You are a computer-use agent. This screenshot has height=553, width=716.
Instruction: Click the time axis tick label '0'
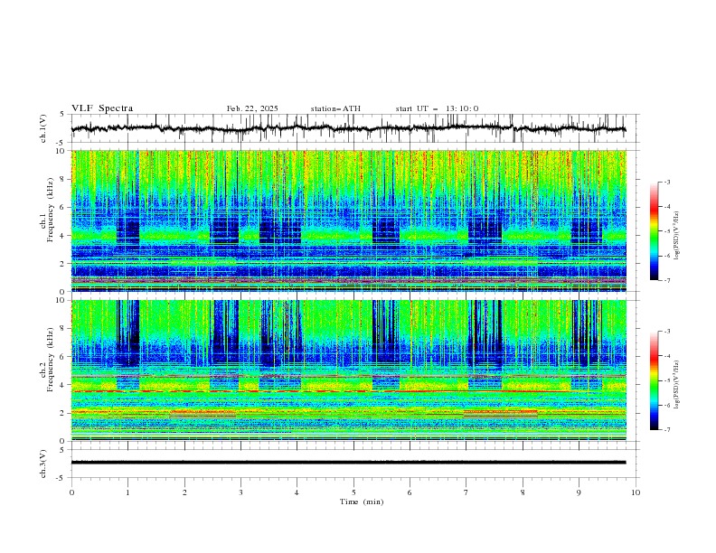point(71,492)
